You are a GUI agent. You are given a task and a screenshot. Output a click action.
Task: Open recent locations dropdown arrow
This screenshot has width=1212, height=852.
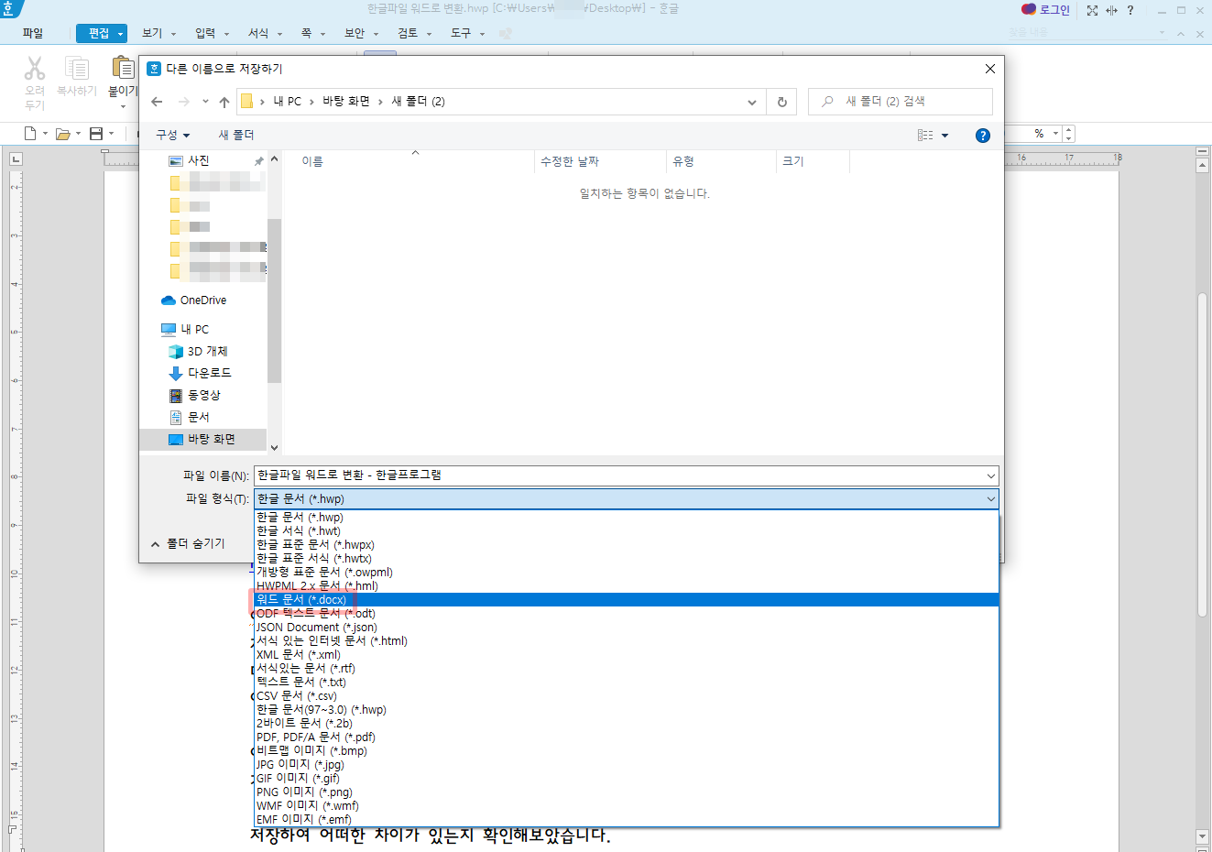coord(205,102)
